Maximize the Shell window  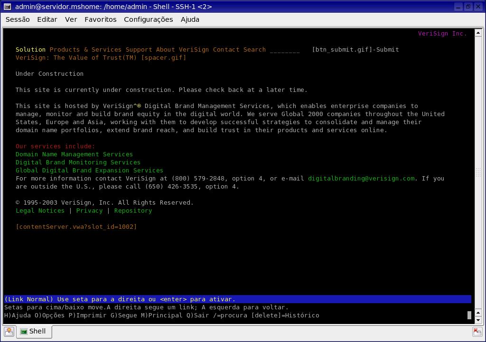click(x=468, y=7)
